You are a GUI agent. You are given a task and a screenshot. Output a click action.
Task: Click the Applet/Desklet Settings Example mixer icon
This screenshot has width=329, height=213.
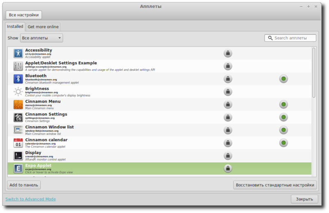pyautogui.click(x=18, y=66)
